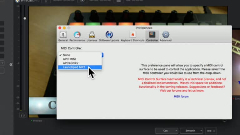Open the Smooth transition dropdown
This screenshot has height=135, width=240.
tap(191, 131)
